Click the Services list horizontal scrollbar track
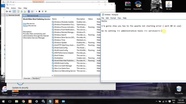186x104 pixels. (77, 76)
